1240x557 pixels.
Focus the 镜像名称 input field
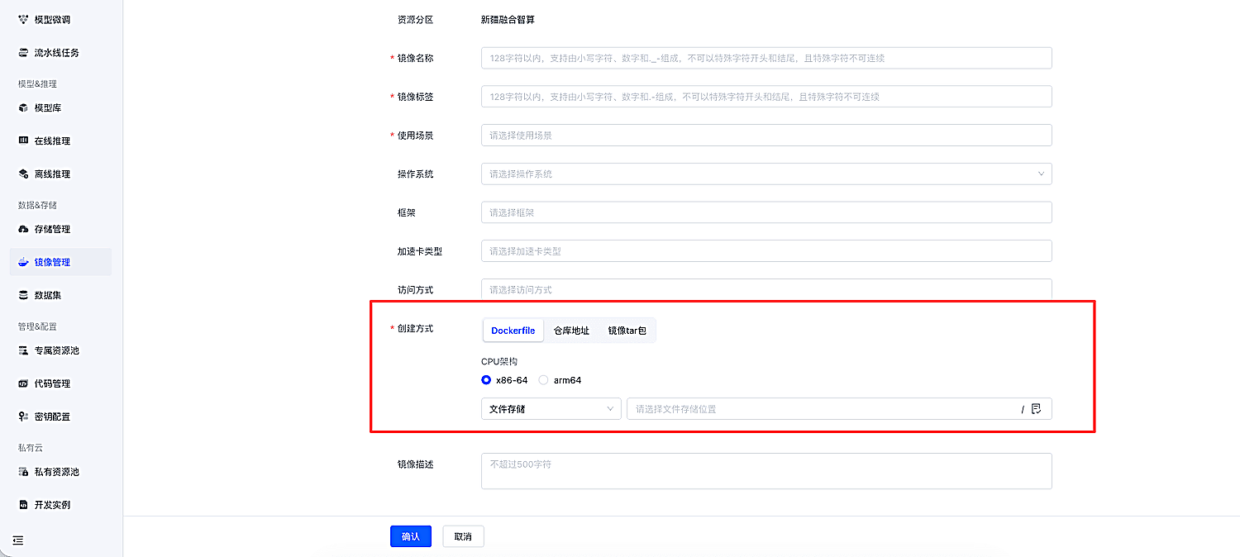coord(766,58)
